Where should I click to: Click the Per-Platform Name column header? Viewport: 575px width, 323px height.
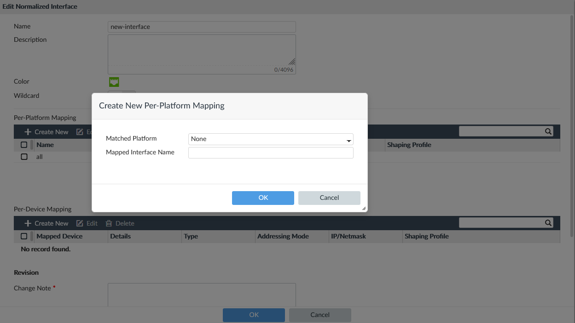coord(45,145)
